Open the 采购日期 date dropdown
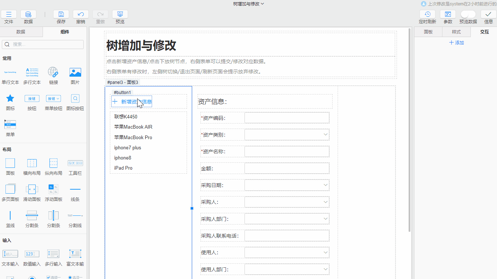 287,185
